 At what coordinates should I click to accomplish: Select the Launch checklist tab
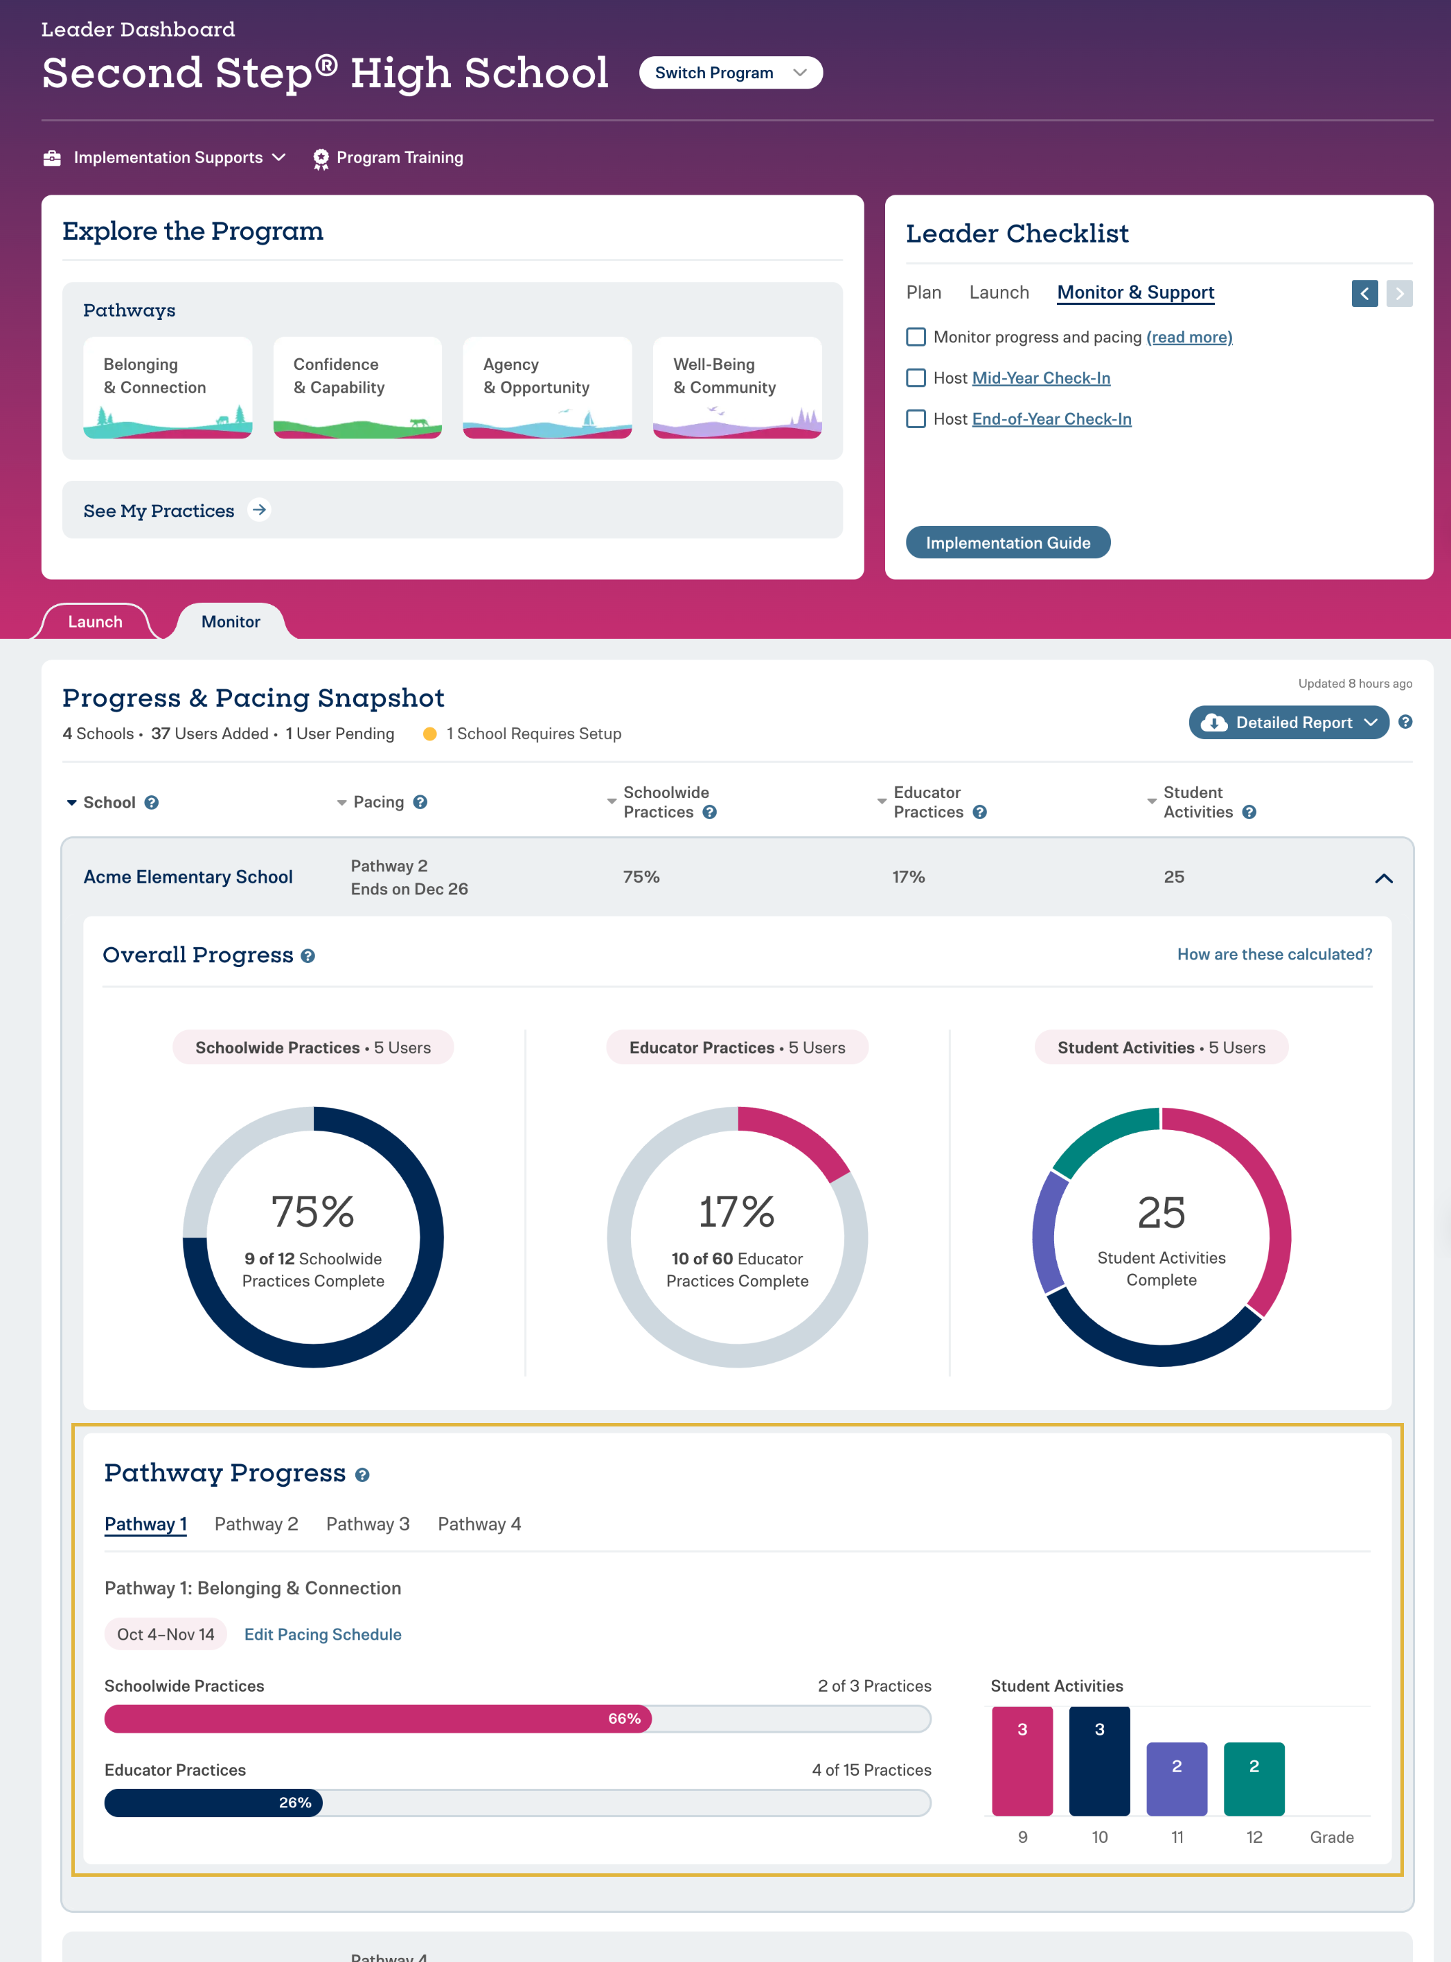(999, 292)
